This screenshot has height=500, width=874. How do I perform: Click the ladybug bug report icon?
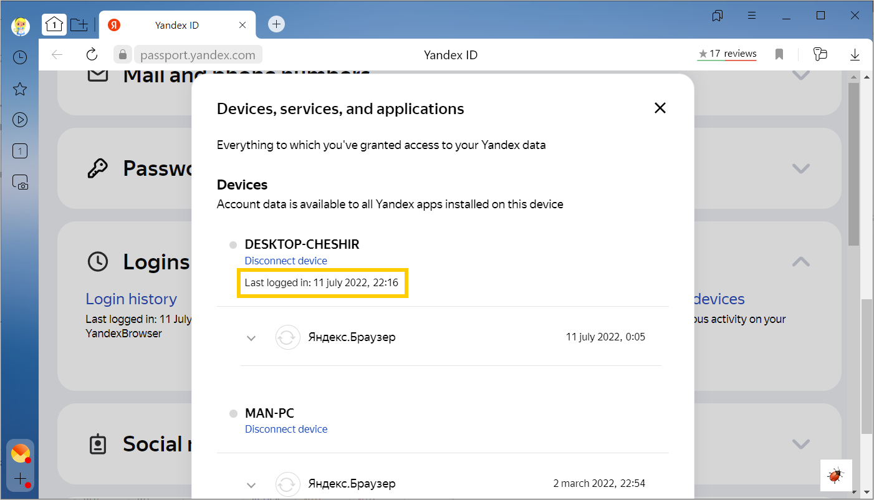(x=835, y=476)
